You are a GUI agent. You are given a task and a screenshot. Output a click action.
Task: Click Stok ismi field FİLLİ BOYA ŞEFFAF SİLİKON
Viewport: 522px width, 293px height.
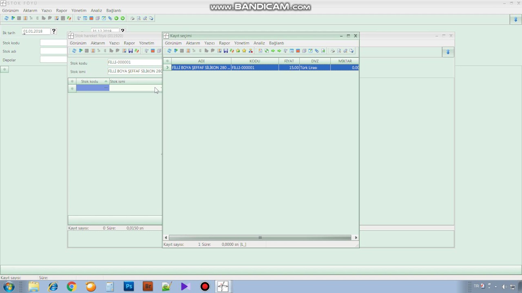[x=135, y=71]
